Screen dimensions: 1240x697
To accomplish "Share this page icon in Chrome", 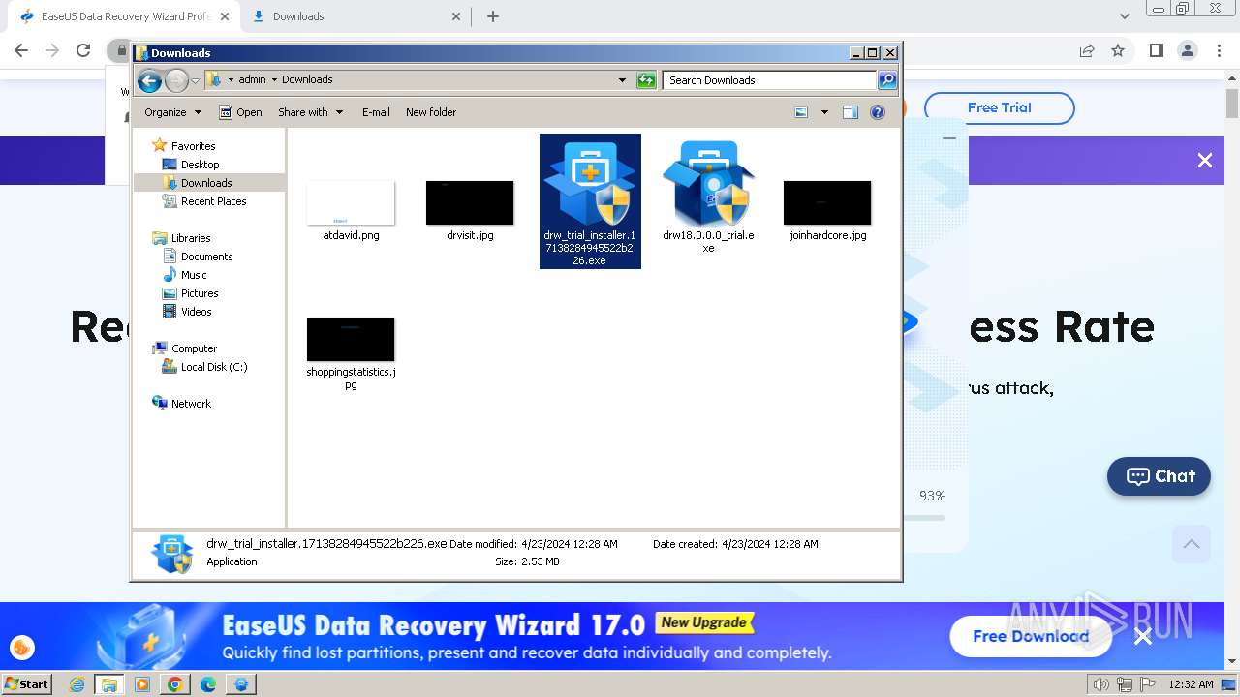I will click(1087, 50).
